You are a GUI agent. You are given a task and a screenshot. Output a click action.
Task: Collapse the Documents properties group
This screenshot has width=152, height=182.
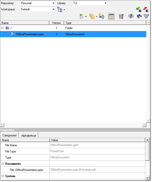pyautogui.click(x=3, y=164)
